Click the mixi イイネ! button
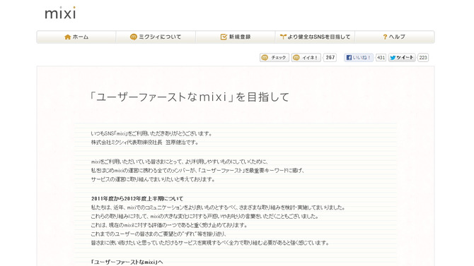Screen dimensions: 474x266 click(306, 58)
